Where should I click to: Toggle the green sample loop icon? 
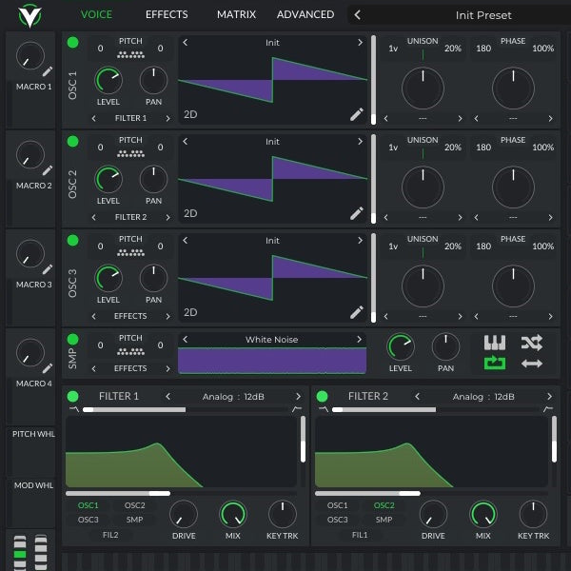[x=495, y=364]
